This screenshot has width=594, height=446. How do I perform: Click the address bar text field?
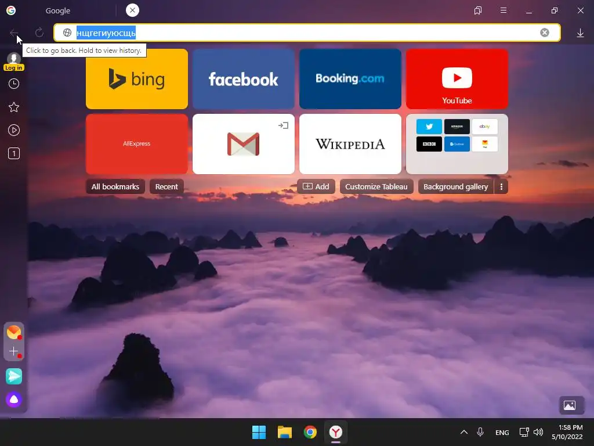[x=307, y=33]
